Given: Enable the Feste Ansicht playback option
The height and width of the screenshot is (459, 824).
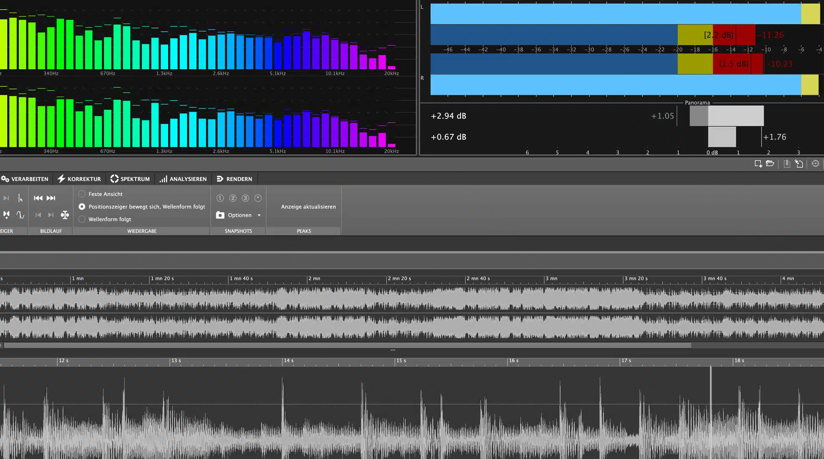Looking at the screenshot, I should (x=82, y=194).
